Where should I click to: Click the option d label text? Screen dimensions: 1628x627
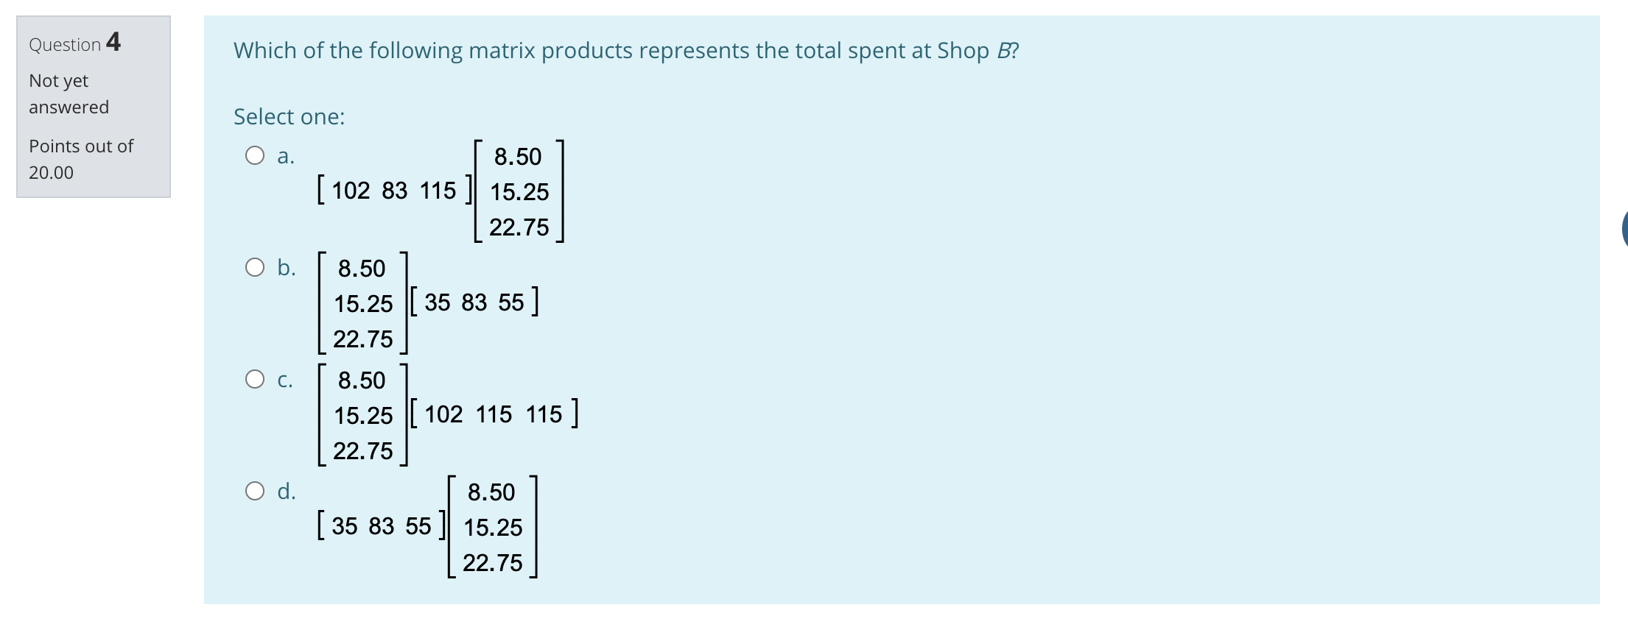[287, 492]
